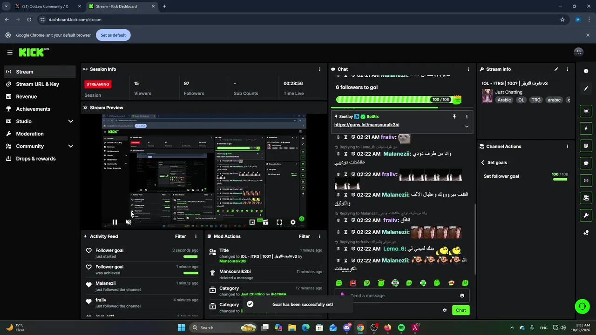This screenshot has width=596, height=335.
Task: Click the pin icon on BotRix message
Action: (454, 116)
